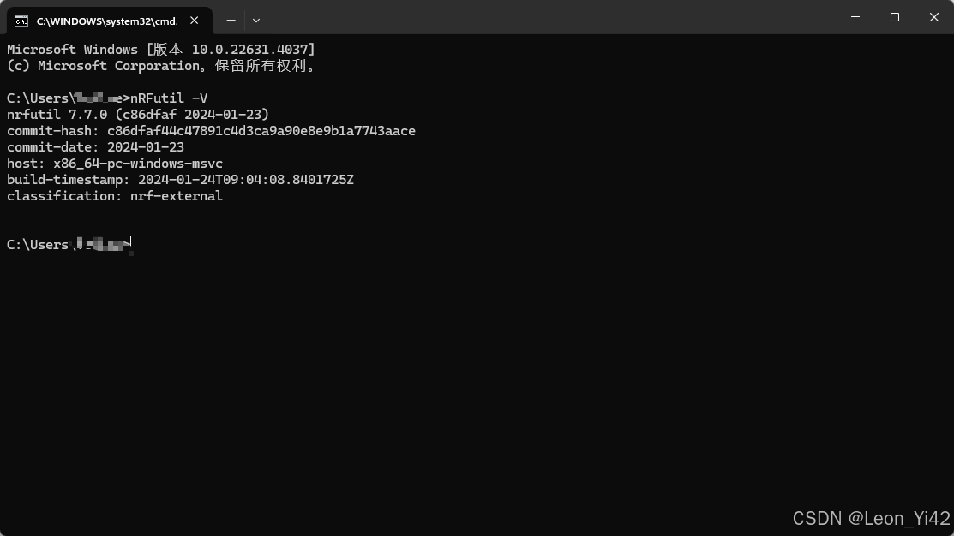Image resolution: width=954 pixels, height=536 pixels.
Task: Click the nRFutil -V command text
Action: 167,98
